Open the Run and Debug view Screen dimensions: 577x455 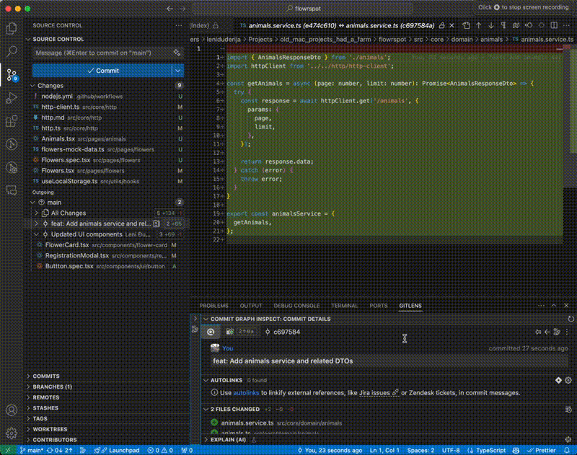(x=12, y=98)
